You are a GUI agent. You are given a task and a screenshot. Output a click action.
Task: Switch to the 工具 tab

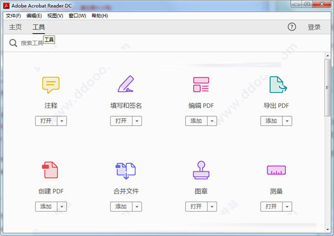tap(39, 27)
